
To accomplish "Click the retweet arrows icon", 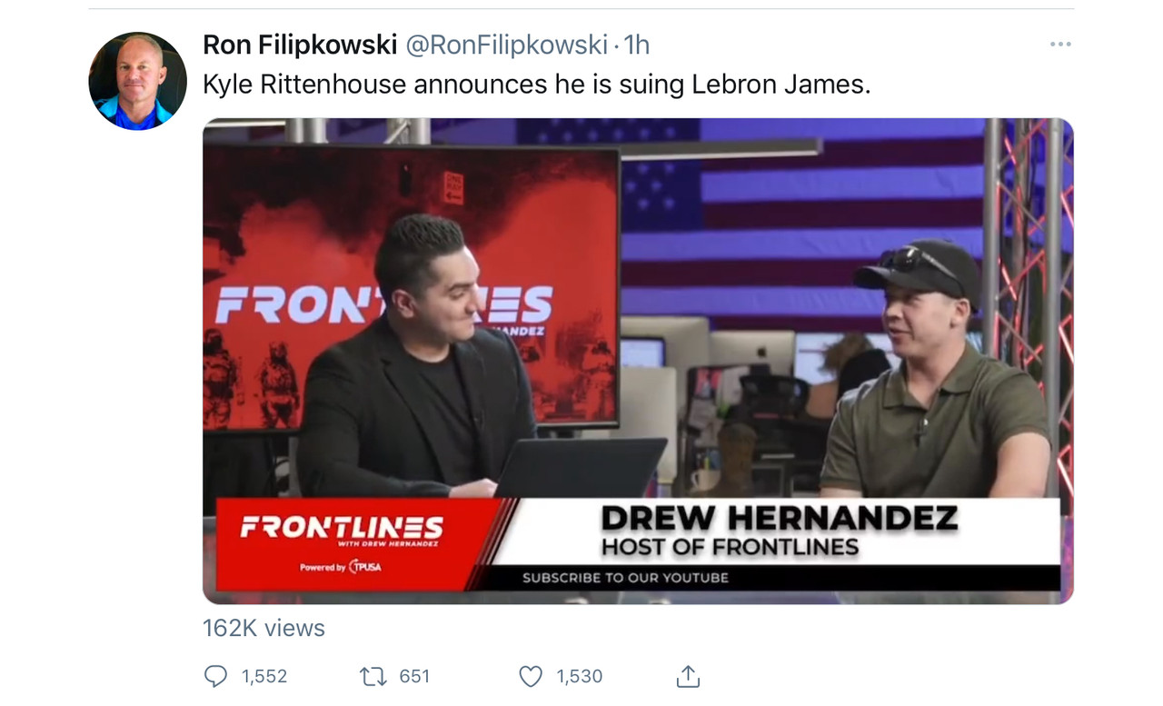I will 373,676.
